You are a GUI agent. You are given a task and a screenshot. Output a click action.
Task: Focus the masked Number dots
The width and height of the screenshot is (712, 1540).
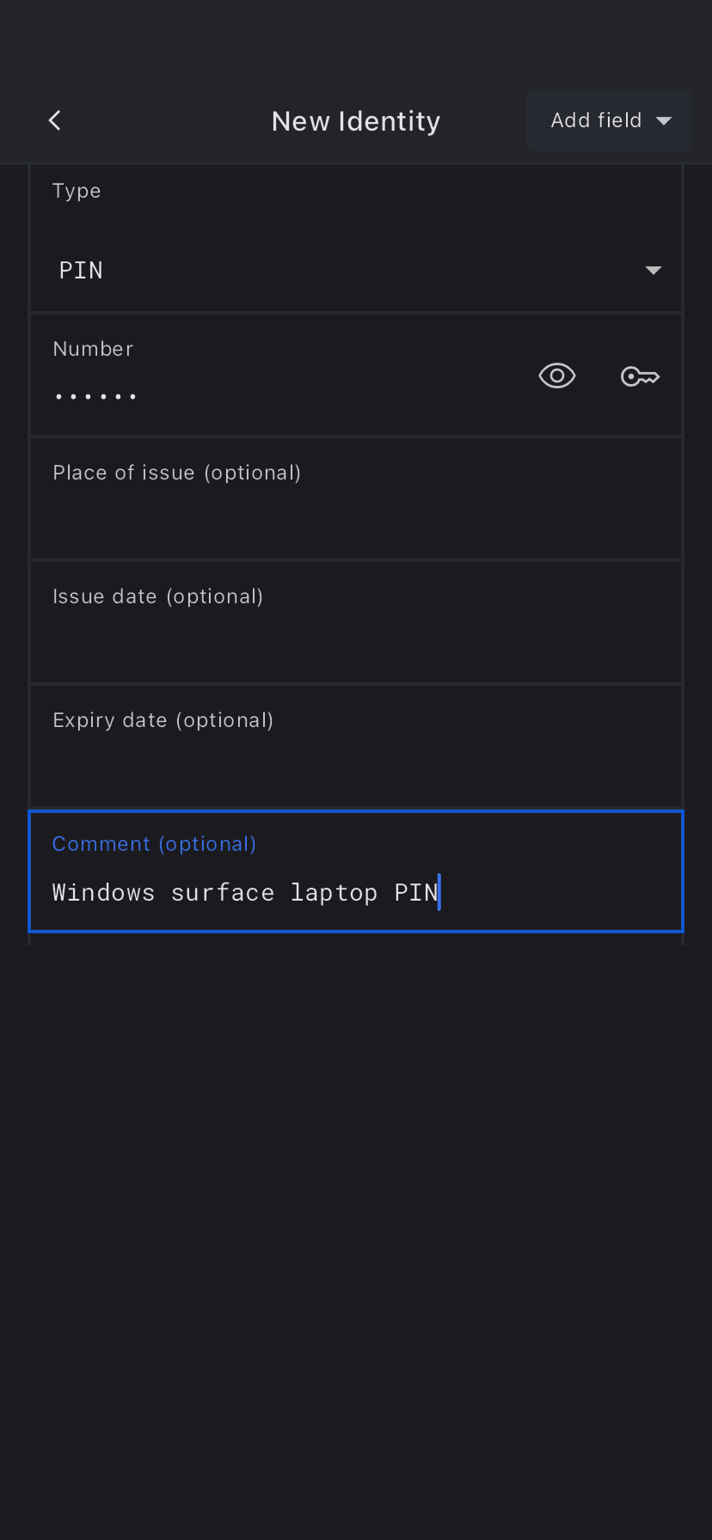[x=95, y=397]
